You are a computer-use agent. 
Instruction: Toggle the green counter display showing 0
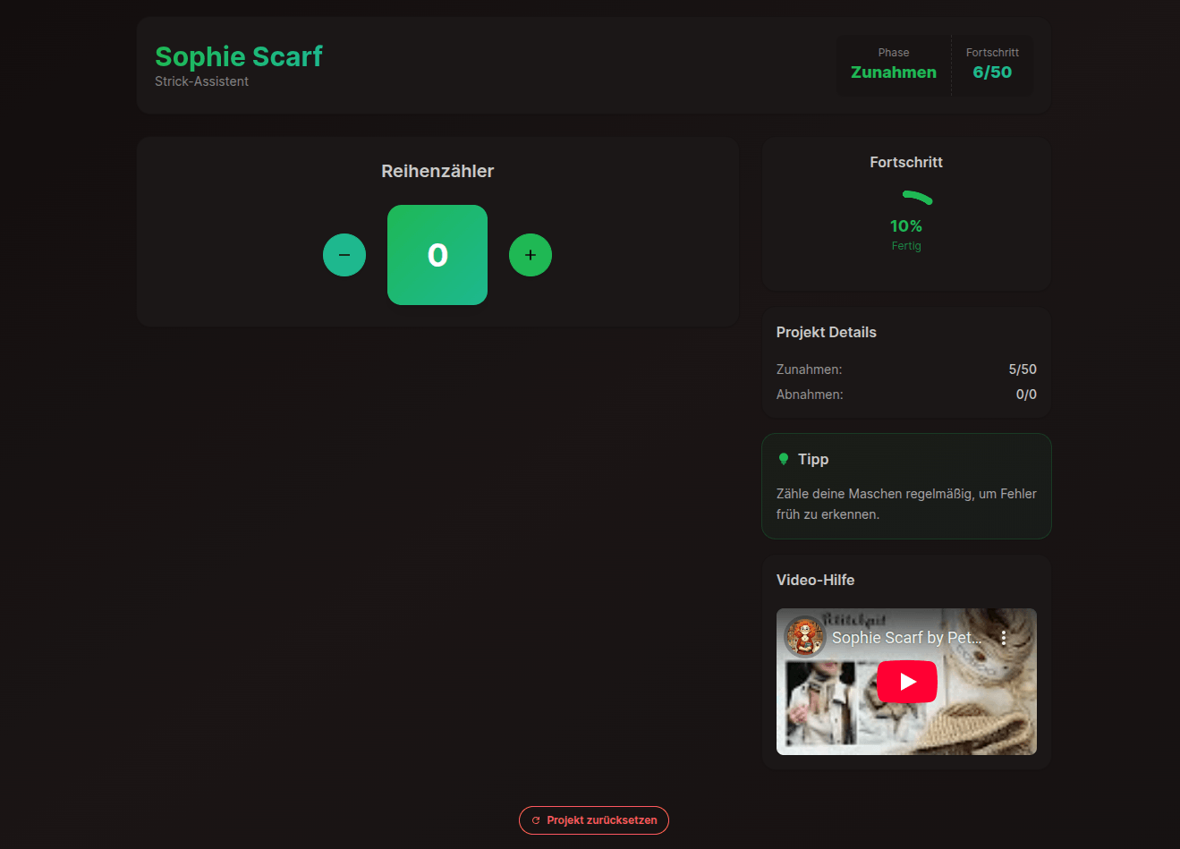437,255
